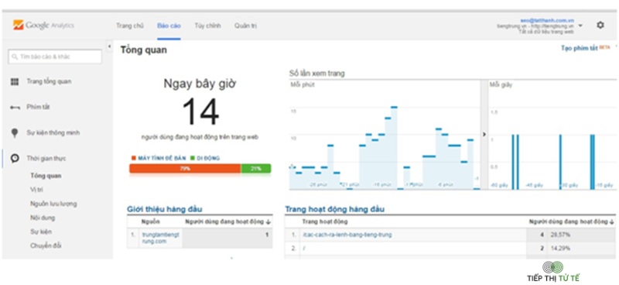Click the search magnifier icon in sidebar
Screen dimensions: 619x285
click(x=15, y=57)
